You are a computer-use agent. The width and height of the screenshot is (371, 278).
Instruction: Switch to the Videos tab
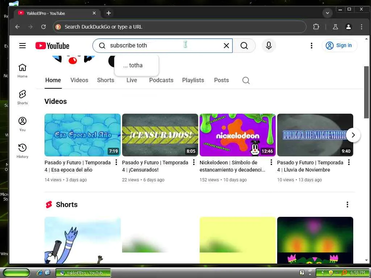pyautogui.click(x=79, y=80)
